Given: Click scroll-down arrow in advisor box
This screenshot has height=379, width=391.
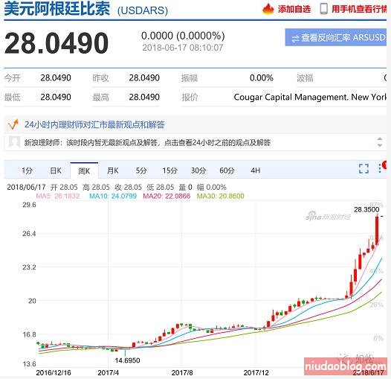Looking at the screenshot, I should point(380,145).
